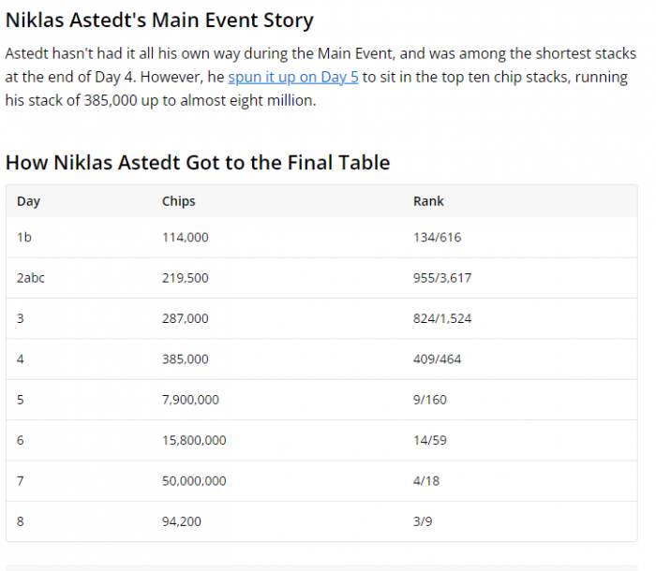
Task: Click the 9/160 rank cell
Action: [430, 400]
